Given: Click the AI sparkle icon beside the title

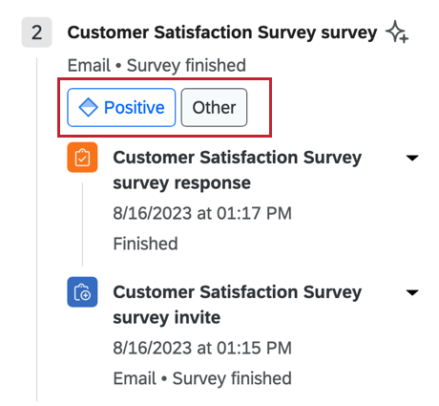Looking at the screenshot, I should point(397,32).
